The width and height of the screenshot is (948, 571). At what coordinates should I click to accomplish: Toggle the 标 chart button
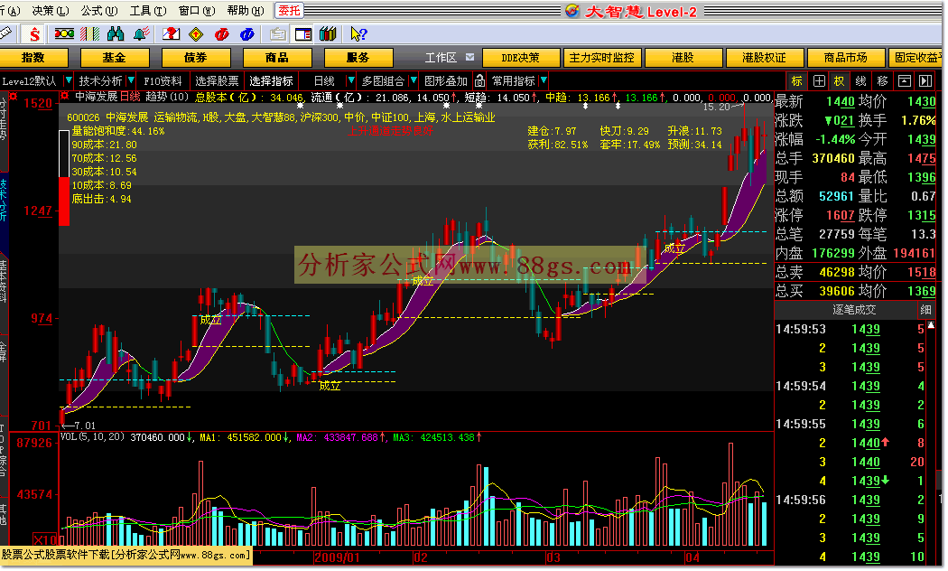point(797,81)
